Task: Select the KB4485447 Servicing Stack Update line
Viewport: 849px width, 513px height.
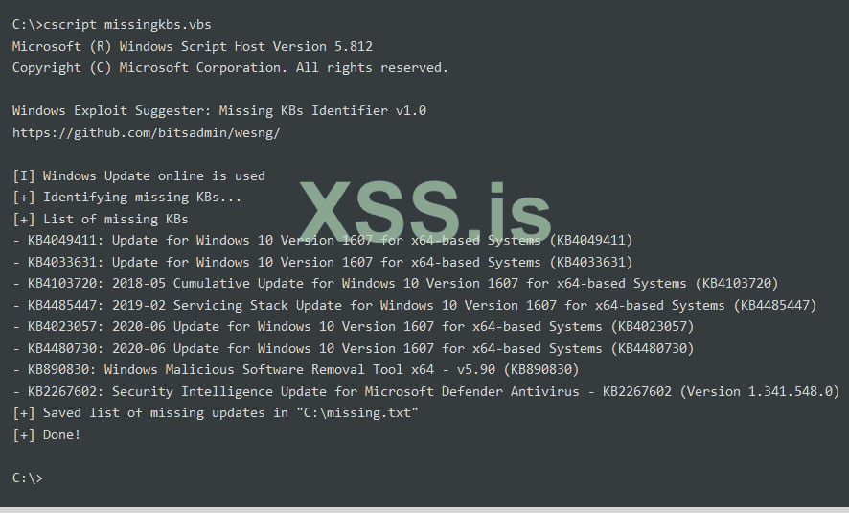Action: coord(414,305)
